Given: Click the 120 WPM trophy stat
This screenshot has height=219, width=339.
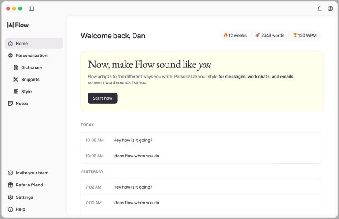Looking at the screenshot, I should point(305,36).
